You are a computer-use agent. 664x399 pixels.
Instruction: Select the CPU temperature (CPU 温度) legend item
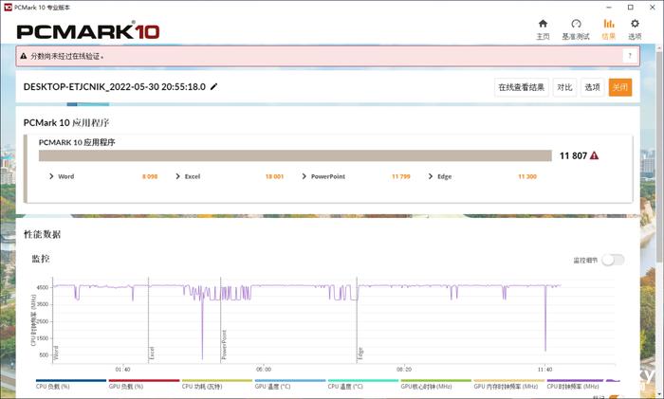point(363,384)
